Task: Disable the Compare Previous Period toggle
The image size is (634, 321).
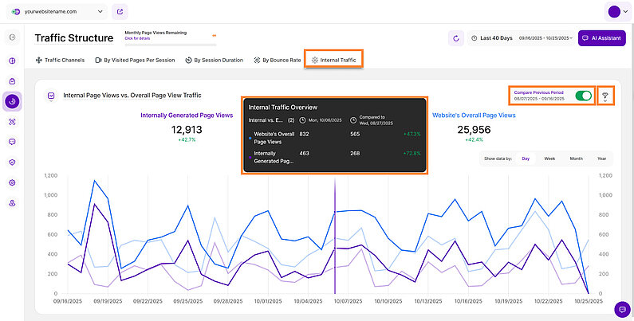Action: [x=583, y=96]
